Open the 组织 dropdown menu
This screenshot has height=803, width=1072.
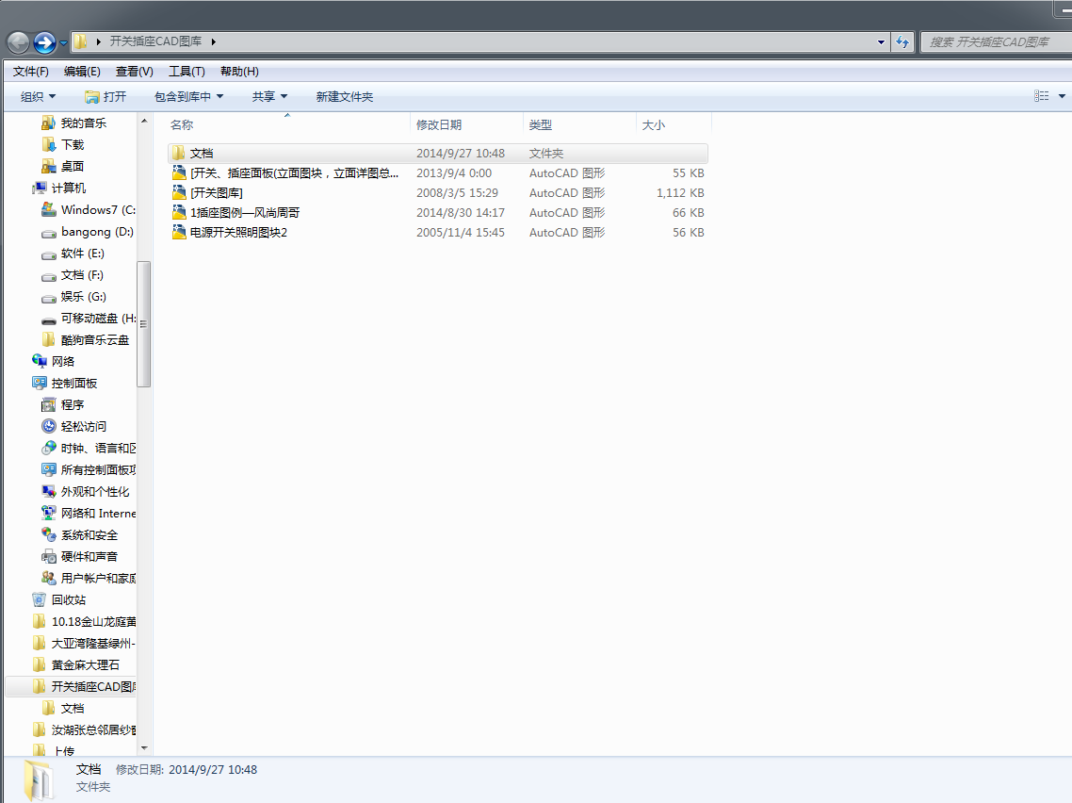[x=39, y=96]
